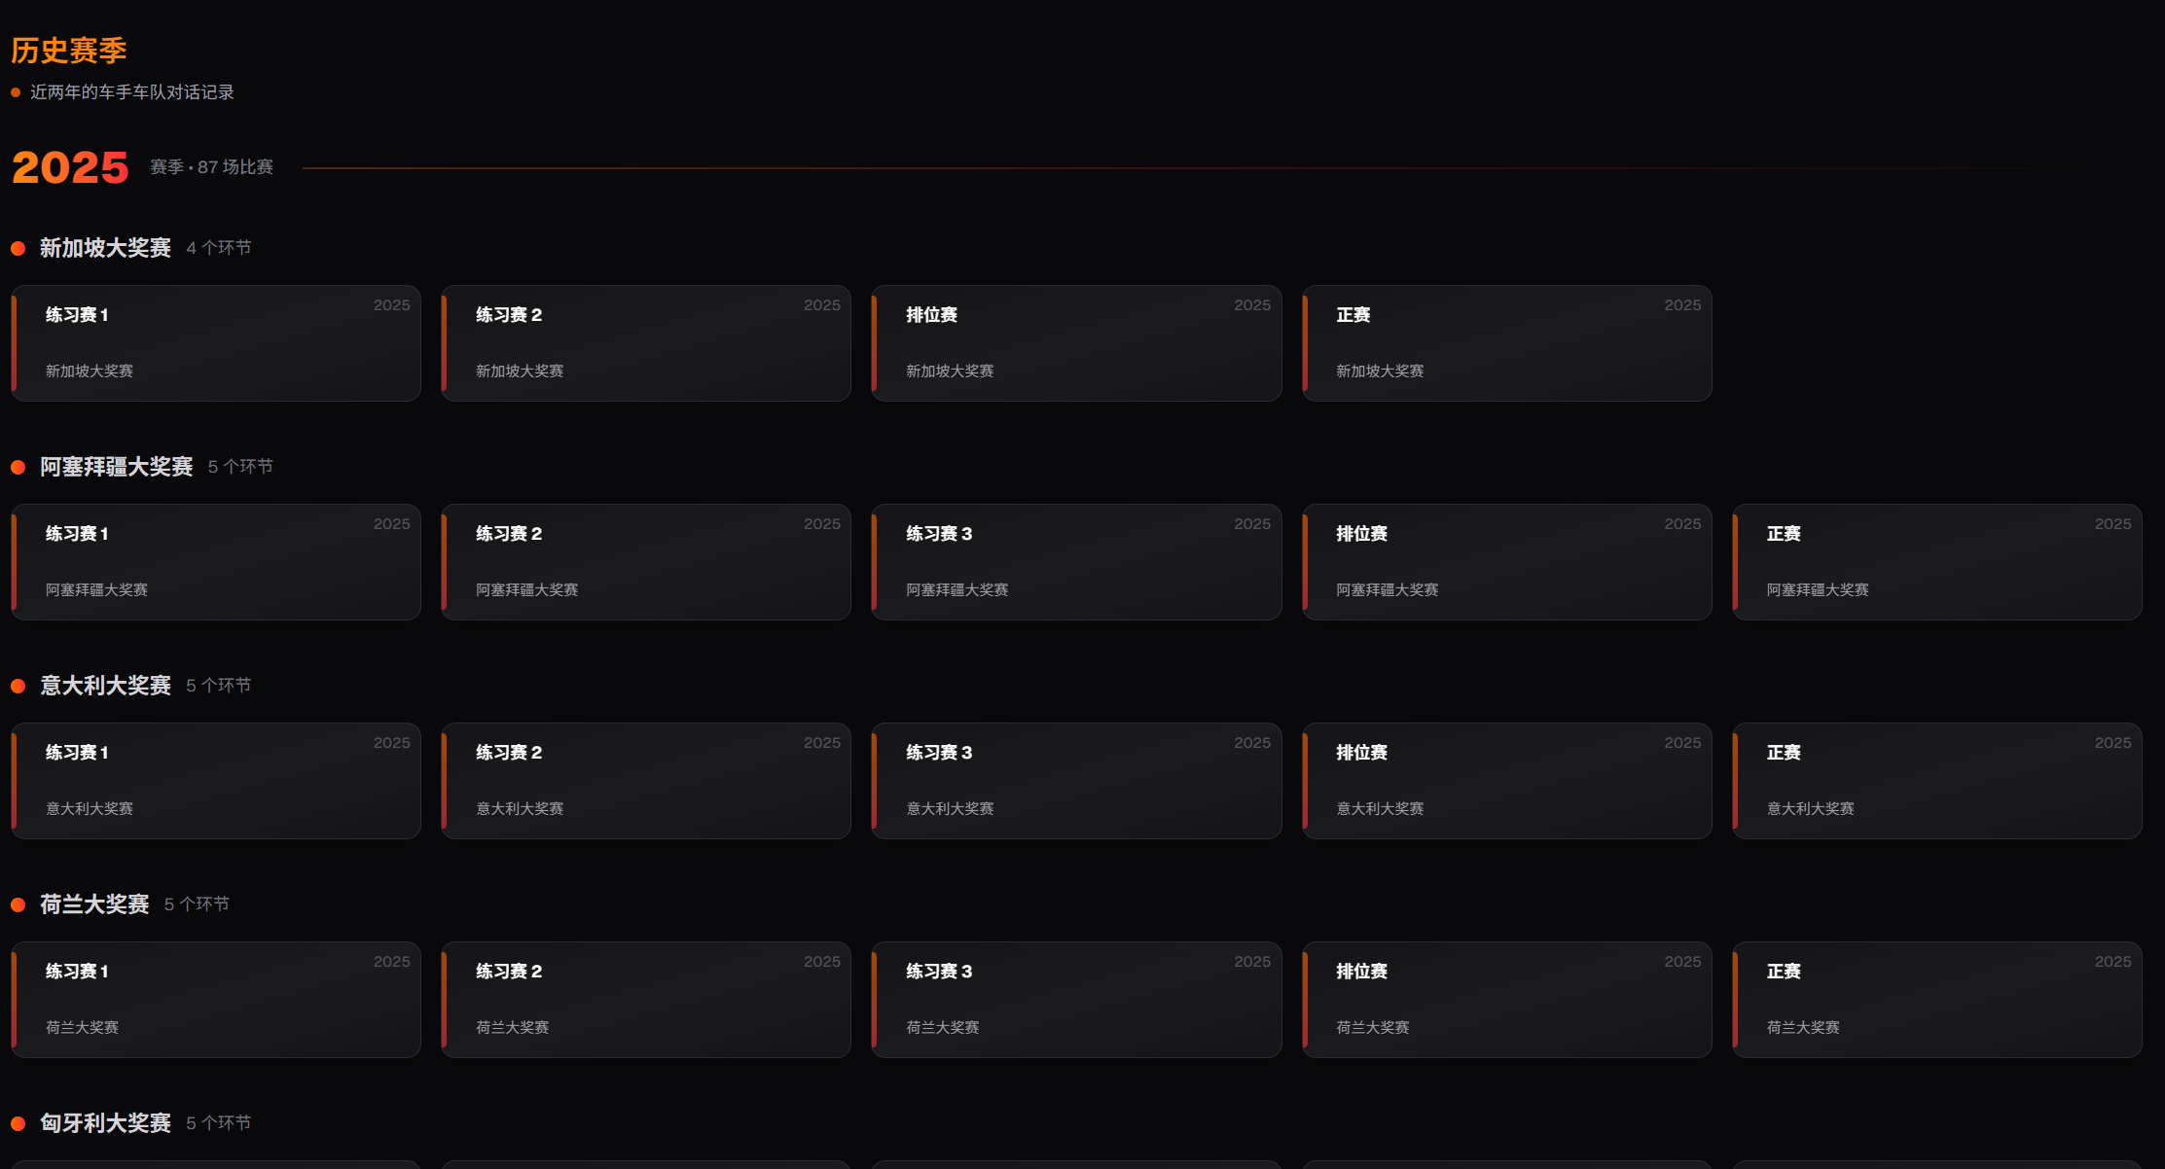The image size is (2165, 1169).
Task: Open 意大利大奖赛 练习赛 1 card
Action: pyautogui.click(x=216, y=781)
